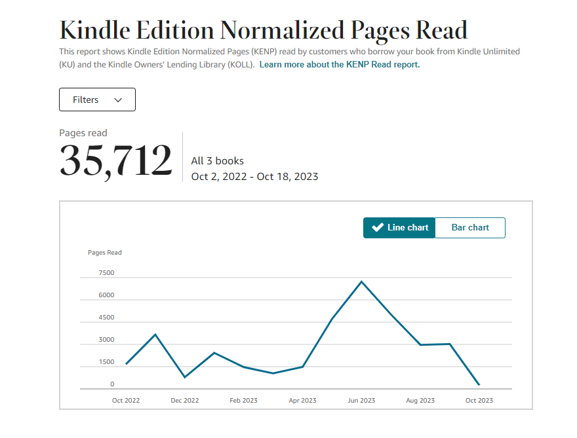The width and height of the screenshot is (577, 438).
Task: Open the Filters dropdown button
Action: tap(97, 100)
